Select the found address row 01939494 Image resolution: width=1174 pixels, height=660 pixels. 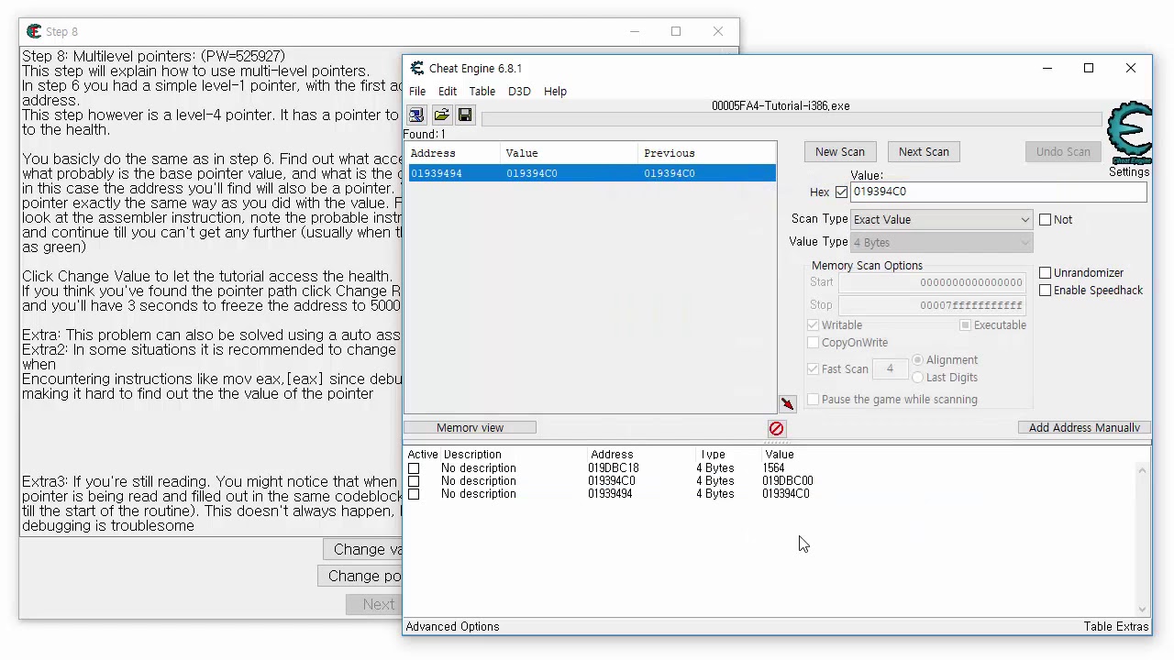point(592,173)
